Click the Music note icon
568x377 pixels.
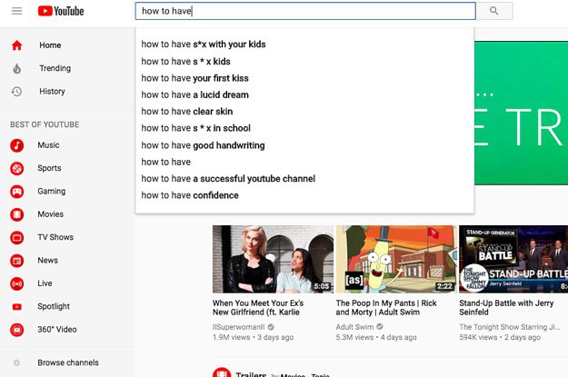coord(16,145)
